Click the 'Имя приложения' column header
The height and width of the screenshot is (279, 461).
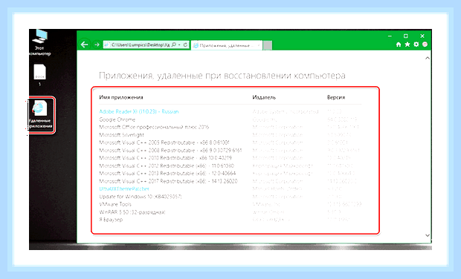121,97
